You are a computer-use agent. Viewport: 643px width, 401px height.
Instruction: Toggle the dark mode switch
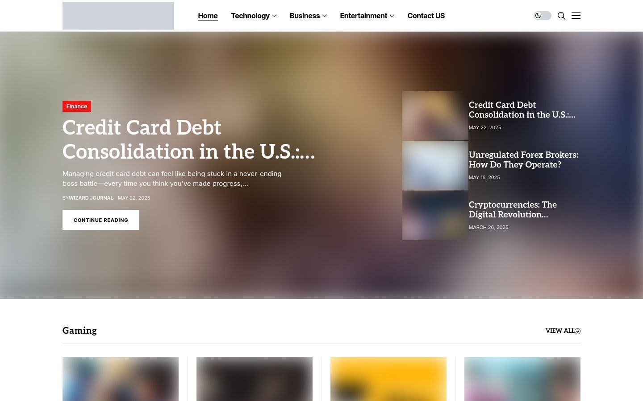pyautogui.click(x=542, y=16)
